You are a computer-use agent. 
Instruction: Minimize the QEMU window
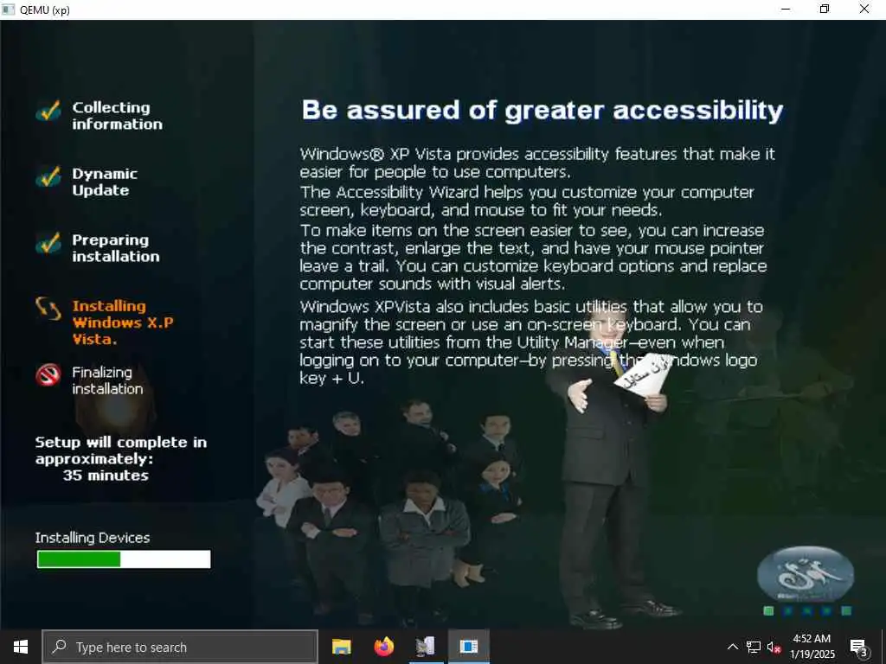[x=786, y=9]
